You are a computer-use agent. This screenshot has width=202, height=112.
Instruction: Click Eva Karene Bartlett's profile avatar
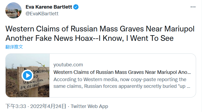[13, 10]
